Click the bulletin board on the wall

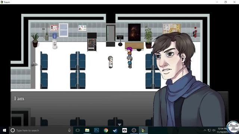tap(172, 29)
